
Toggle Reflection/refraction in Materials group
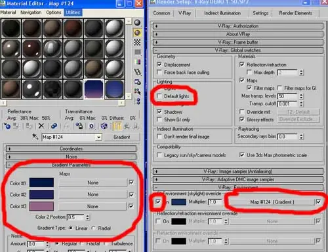tap(242, 65)
